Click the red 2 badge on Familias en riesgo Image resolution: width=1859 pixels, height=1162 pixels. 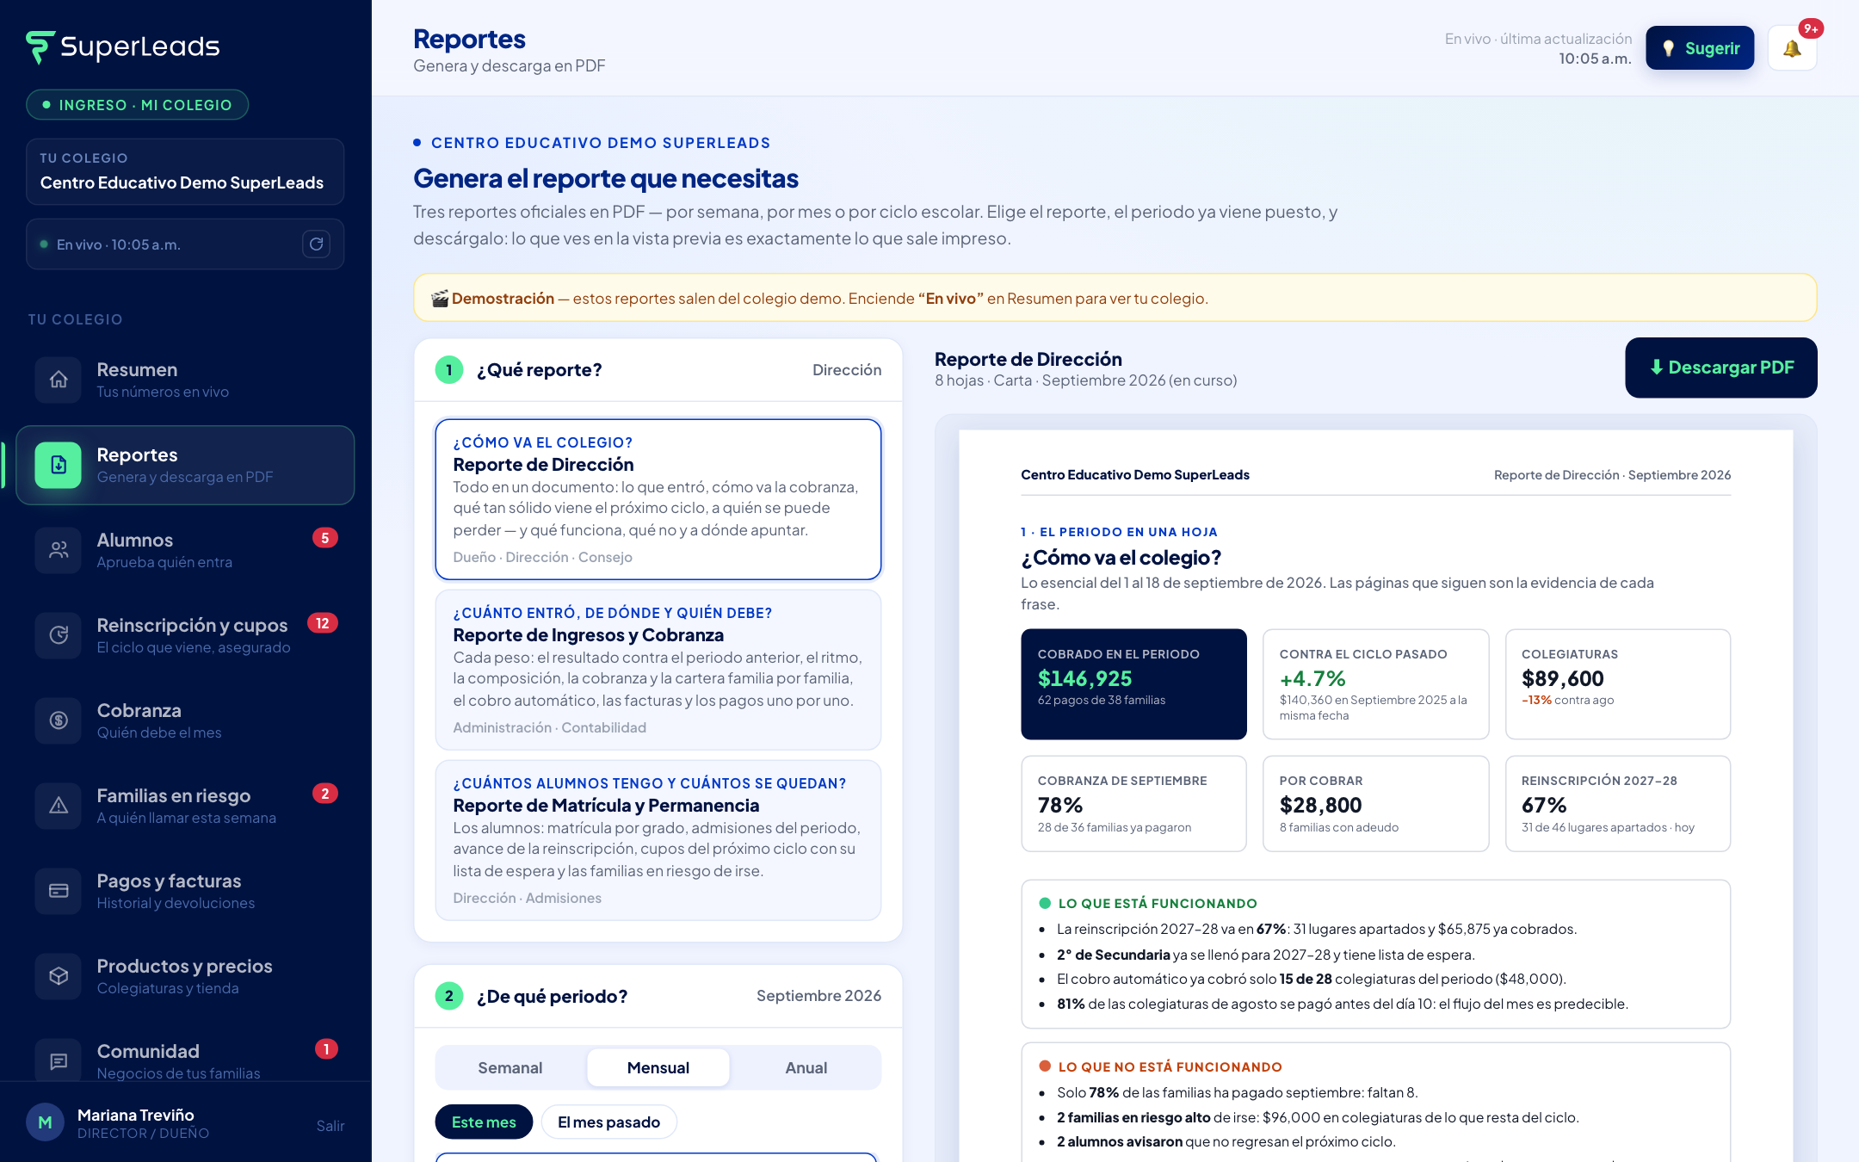pos(324,794)
